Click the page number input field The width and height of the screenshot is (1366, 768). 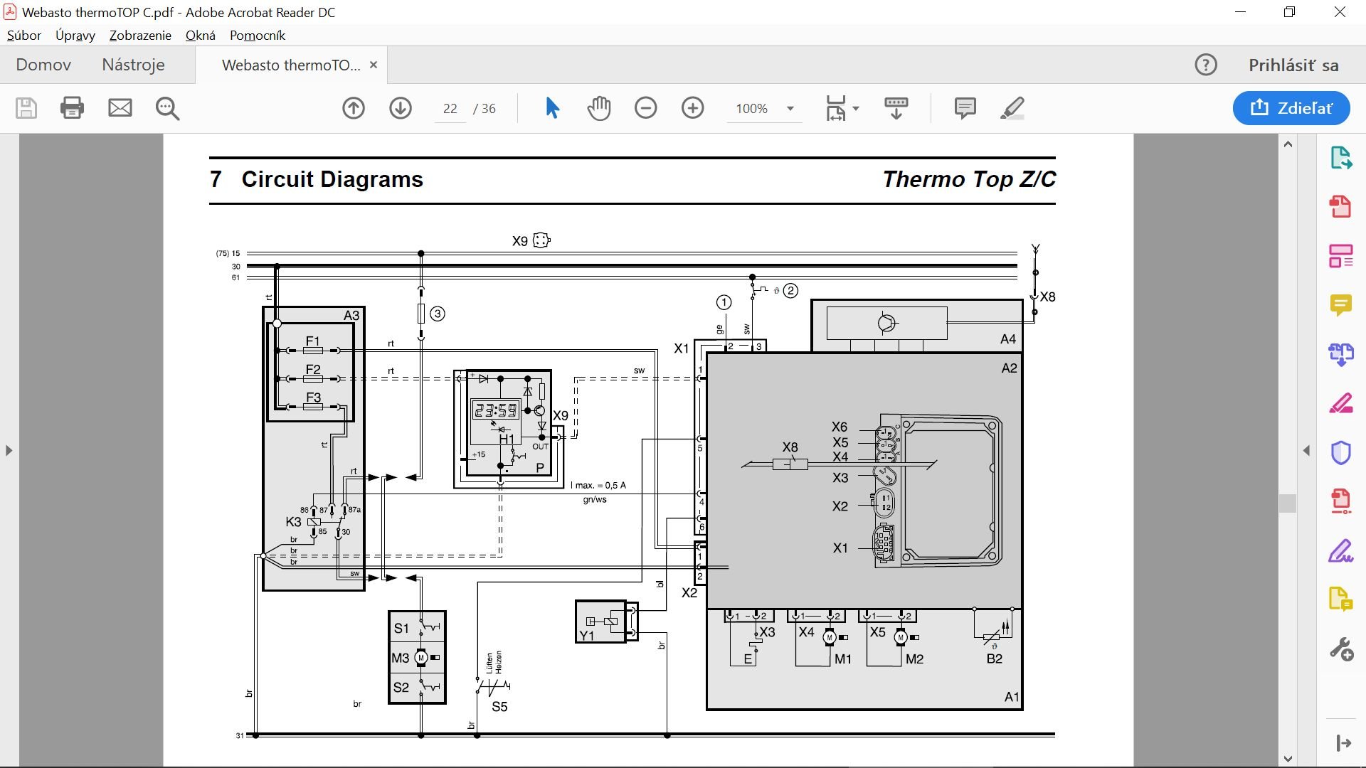[450, 109]
